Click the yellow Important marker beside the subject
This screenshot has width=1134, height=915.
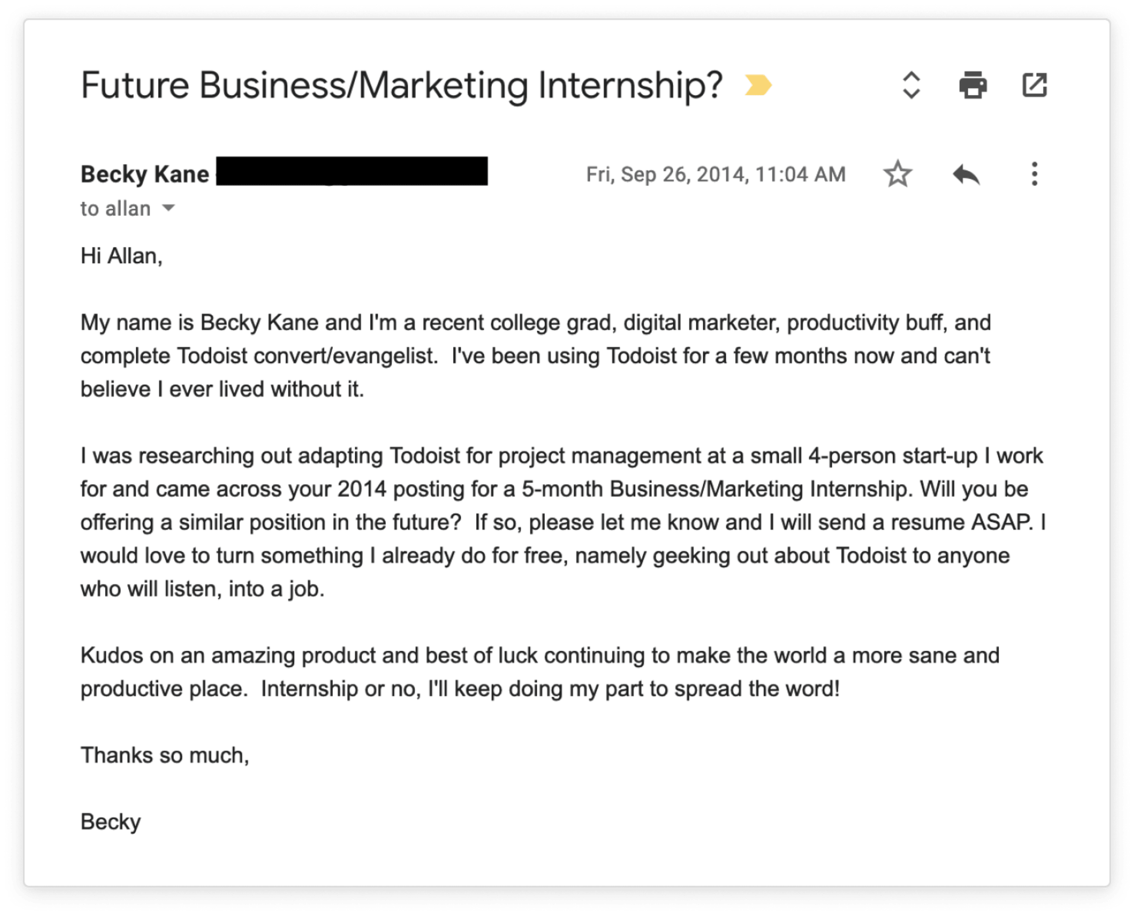(758, 84)
